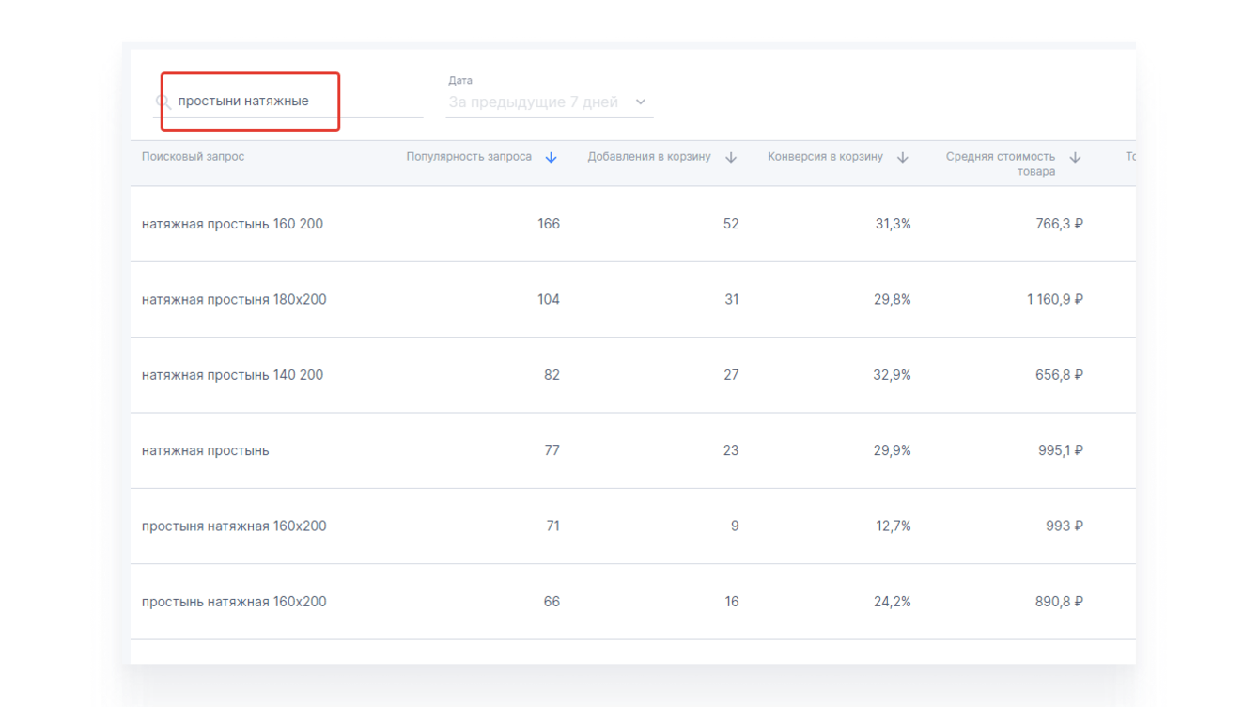1259x707 pixels.
Task: Select row натяжная простынь 140 200
Action: coord(232,375)
